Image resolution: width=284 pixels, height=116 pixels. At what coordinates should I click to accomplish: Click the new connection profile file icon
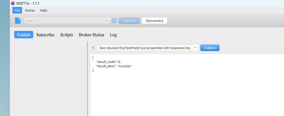coord(18,20)
